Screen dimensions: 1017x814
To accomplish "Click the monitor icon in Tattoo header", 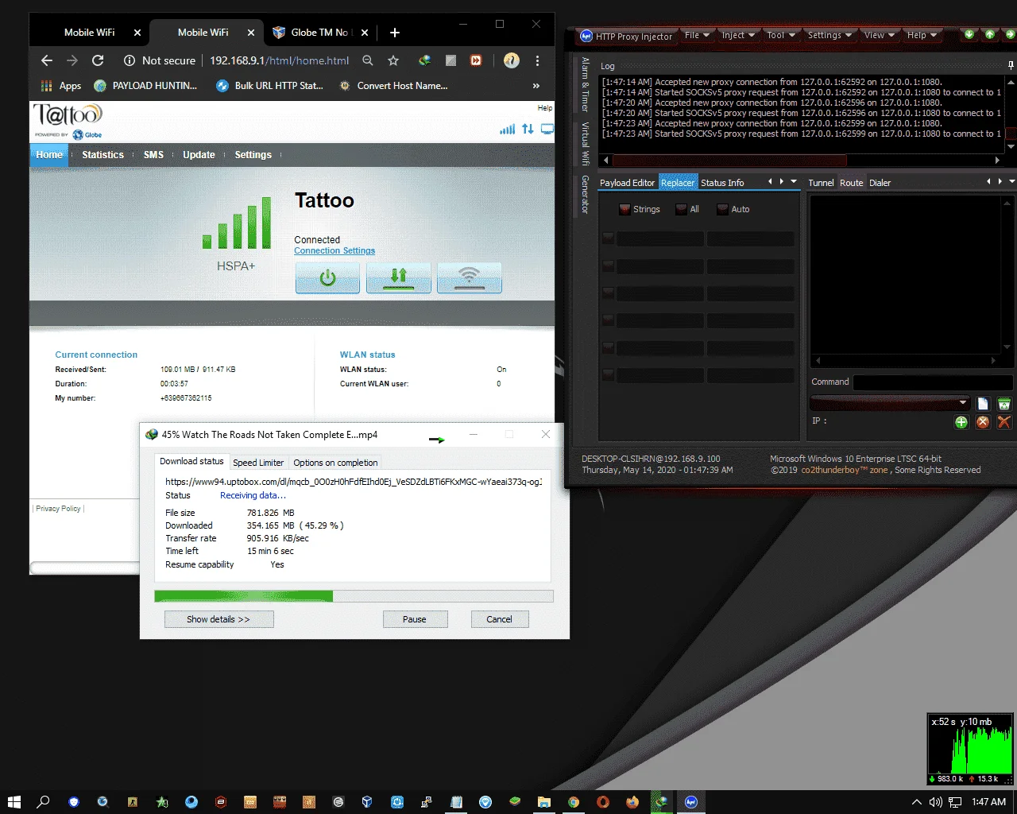I will click(x=547, y=129).
